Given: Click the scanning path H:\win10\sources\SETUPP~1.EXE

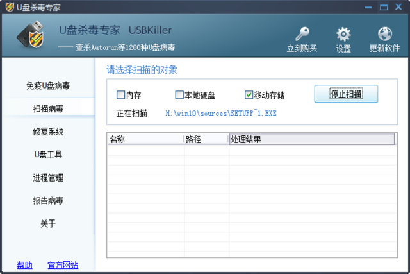Looking at the screenshot, I should [x=221, y=113].
